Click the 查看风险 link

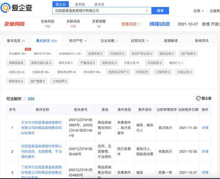pos(129,24)
